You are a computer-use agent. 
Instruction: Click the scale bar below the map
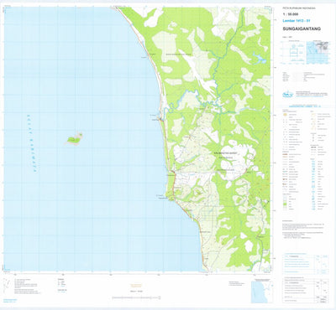tap(136, 297)
